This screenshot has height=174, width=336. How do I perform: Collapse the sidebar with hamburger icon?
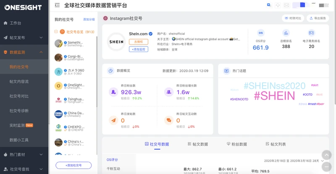tap(57, 5)
